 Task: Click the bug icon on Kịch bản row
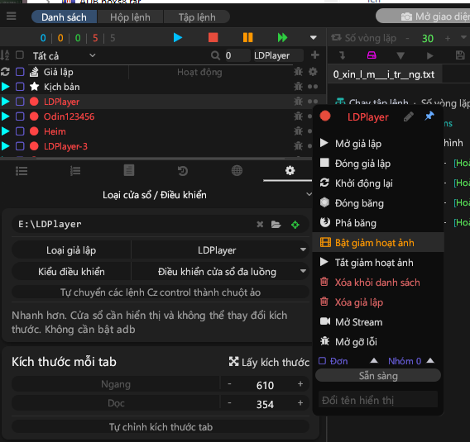pos(298,87)
